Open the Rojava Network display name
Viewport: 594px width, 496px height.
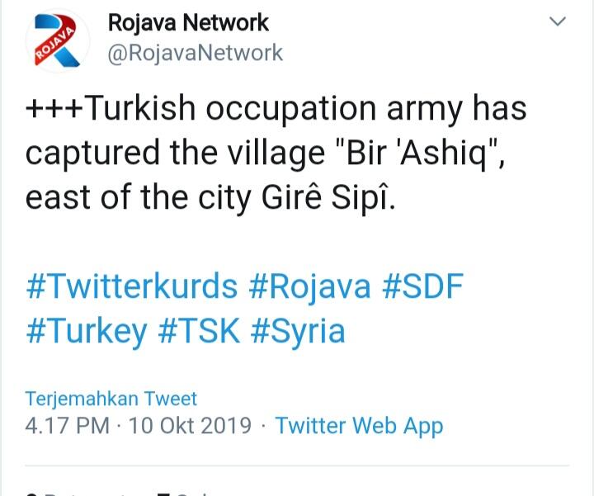click(189, 21)
